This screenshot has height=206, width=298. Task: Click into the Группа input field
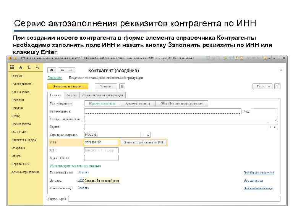click(x=176, y=127)
